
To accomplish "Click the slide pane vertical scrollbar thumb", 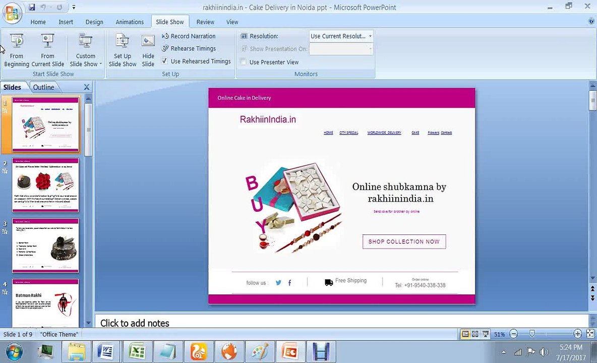I will (x=592, y=100).
